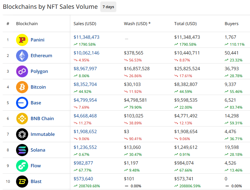Click Base total value $9,598,535
The image size is (250, 190).
(186, 100)
